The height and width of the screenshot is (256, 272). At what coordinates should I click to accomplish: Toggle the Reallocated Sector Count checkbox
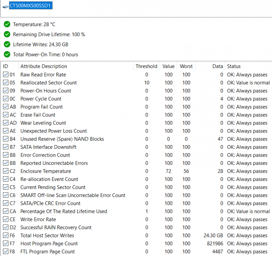pyautogui.click(x=5, y=83)
